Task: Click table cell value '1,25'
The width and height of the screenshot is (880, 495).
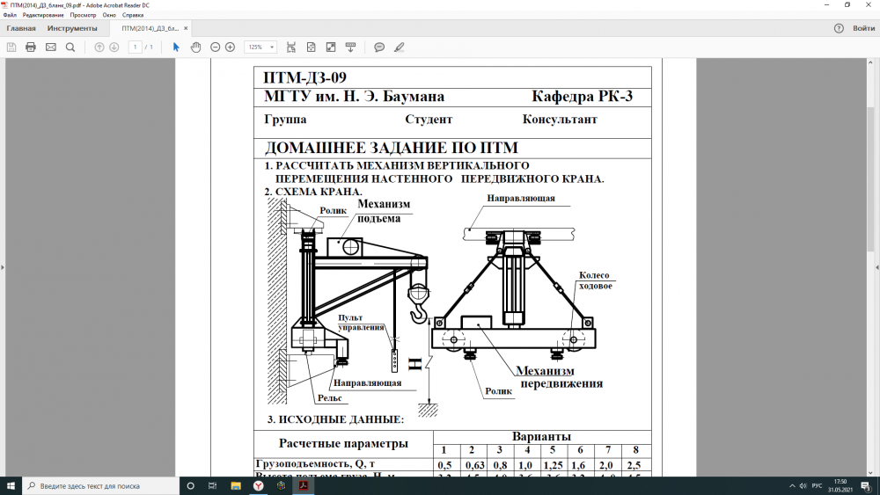Action: pos(553,465)
